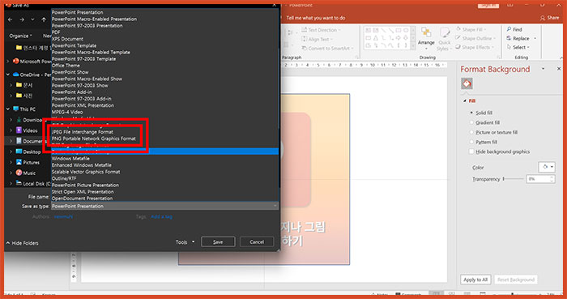Select the Microsoft PowerPoint icon in tree

15,61
